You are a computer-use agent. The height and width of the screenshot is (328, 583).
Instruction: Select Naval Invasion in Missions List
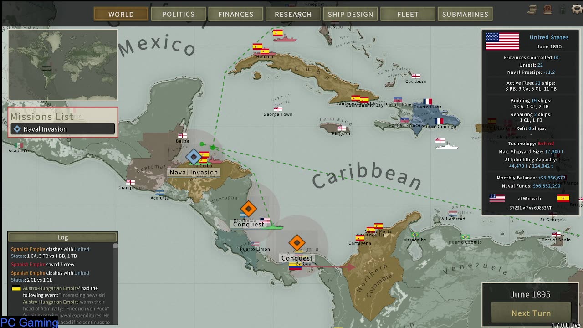[x=63, y=129]
